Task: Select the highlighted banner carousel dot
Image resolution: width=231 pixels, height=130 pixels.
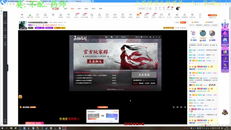Action: pos(118,68)
